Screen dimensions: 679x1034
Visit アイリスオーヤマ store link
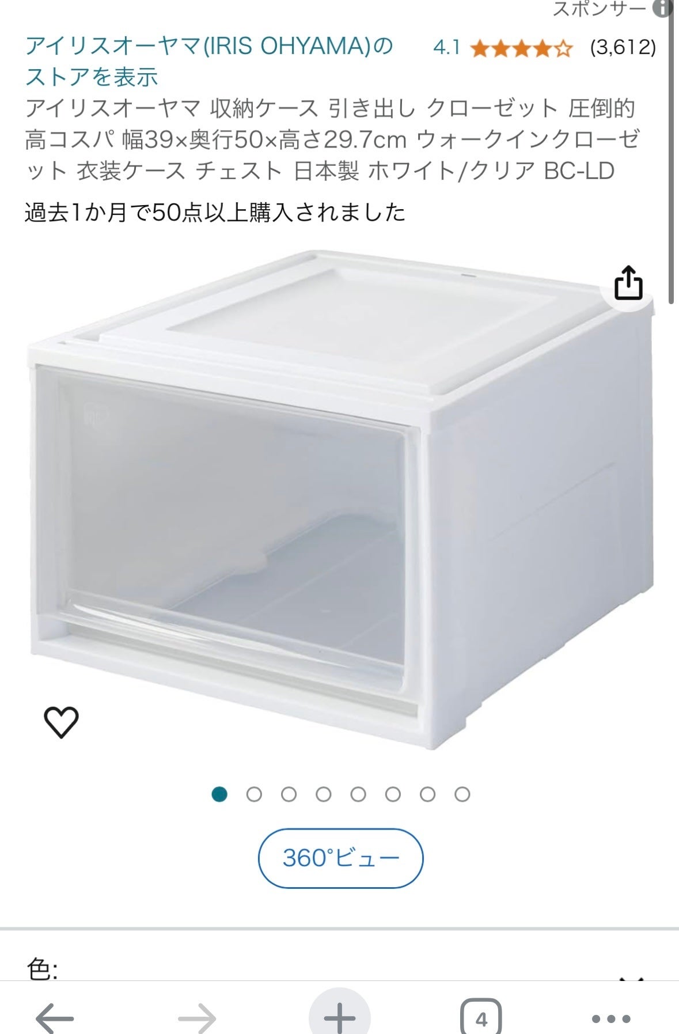[x=209, y=61]
